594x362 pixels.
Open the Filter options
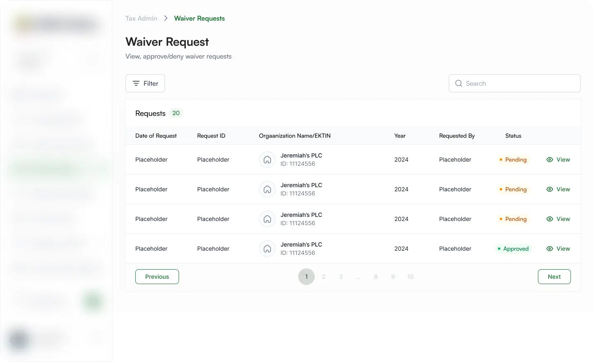pos(145,83)
